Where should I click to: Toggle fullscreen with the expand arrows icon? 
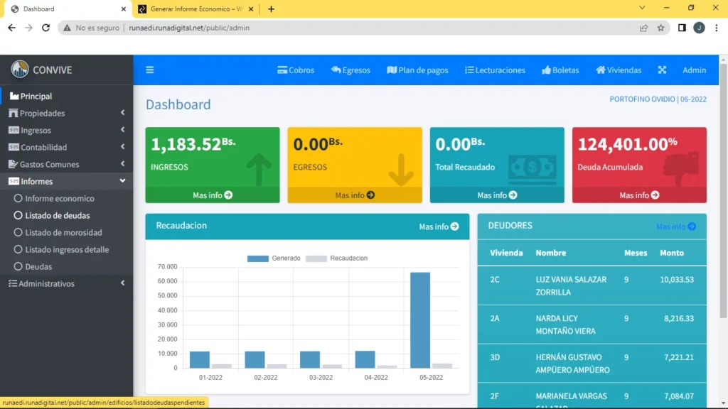tap(662, 70)
